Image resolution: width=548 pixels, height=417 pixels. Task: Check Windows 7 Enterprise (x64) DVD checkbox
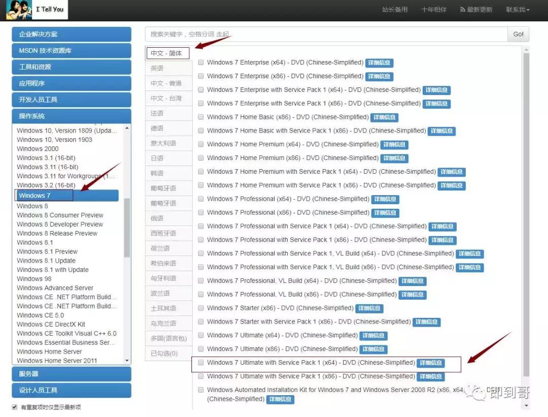pos(201,62)
